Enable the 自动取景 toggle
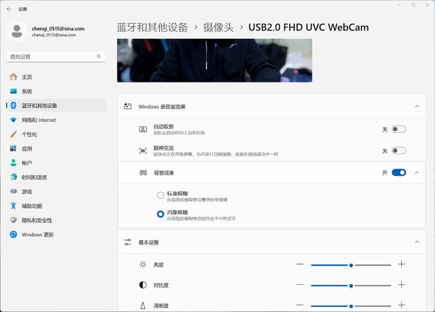The image size is (435, 312). [399, 129]
